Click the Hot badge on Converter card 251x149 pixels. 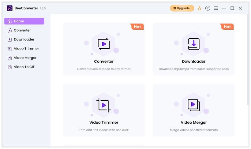click(x=137, y=27)
